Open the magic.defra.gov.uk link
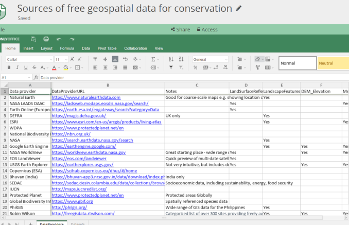This screenshot has height=225, width=349. tap(79, 116)
